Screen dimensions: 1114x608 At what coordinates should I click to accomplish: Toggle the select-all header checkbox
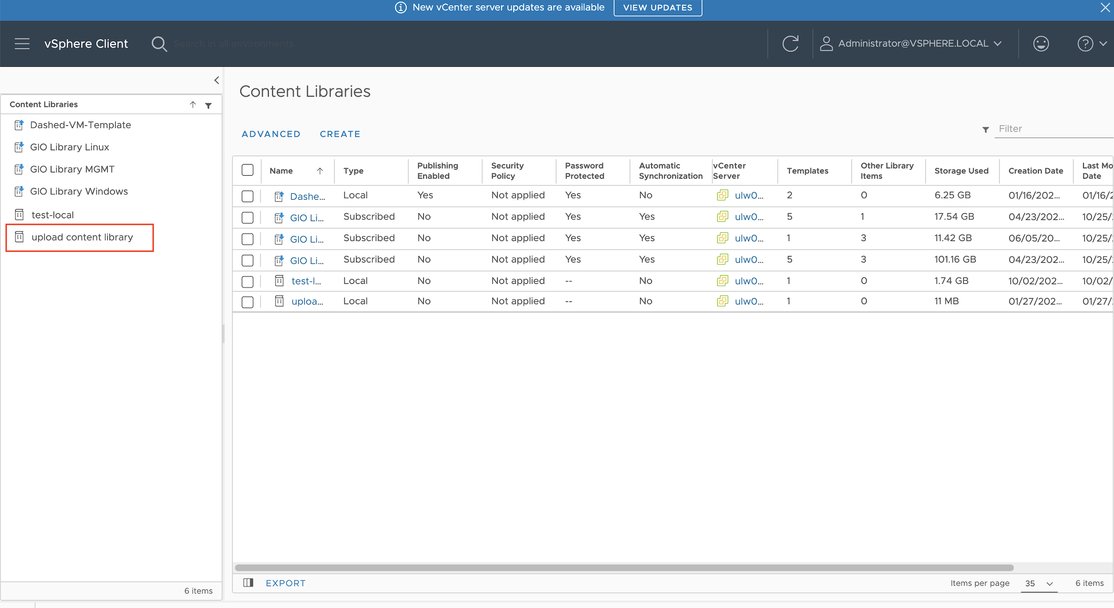pos(247,170)
